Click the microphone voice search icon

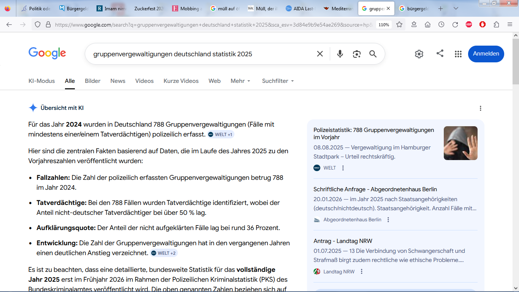340,54
